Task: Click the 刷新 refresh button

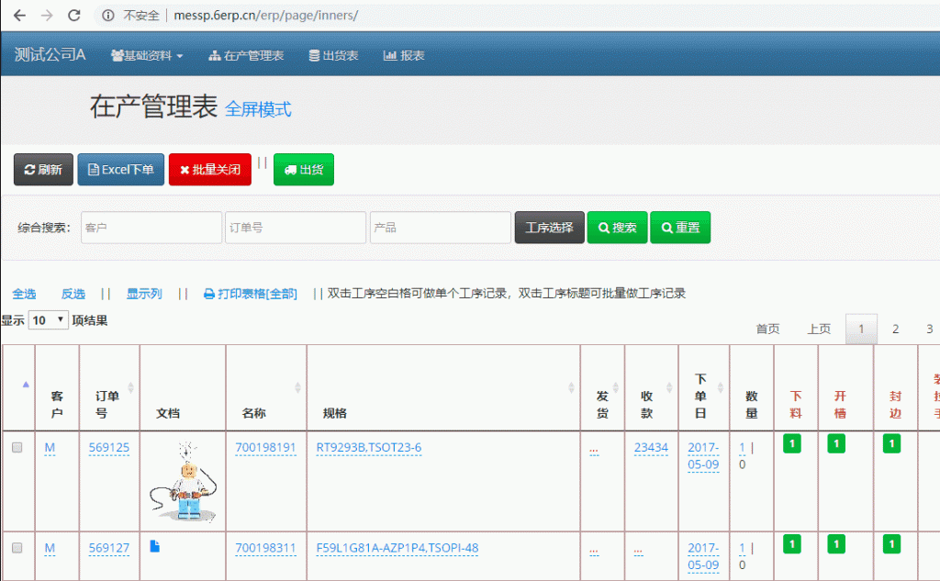Action: (43, 170)
